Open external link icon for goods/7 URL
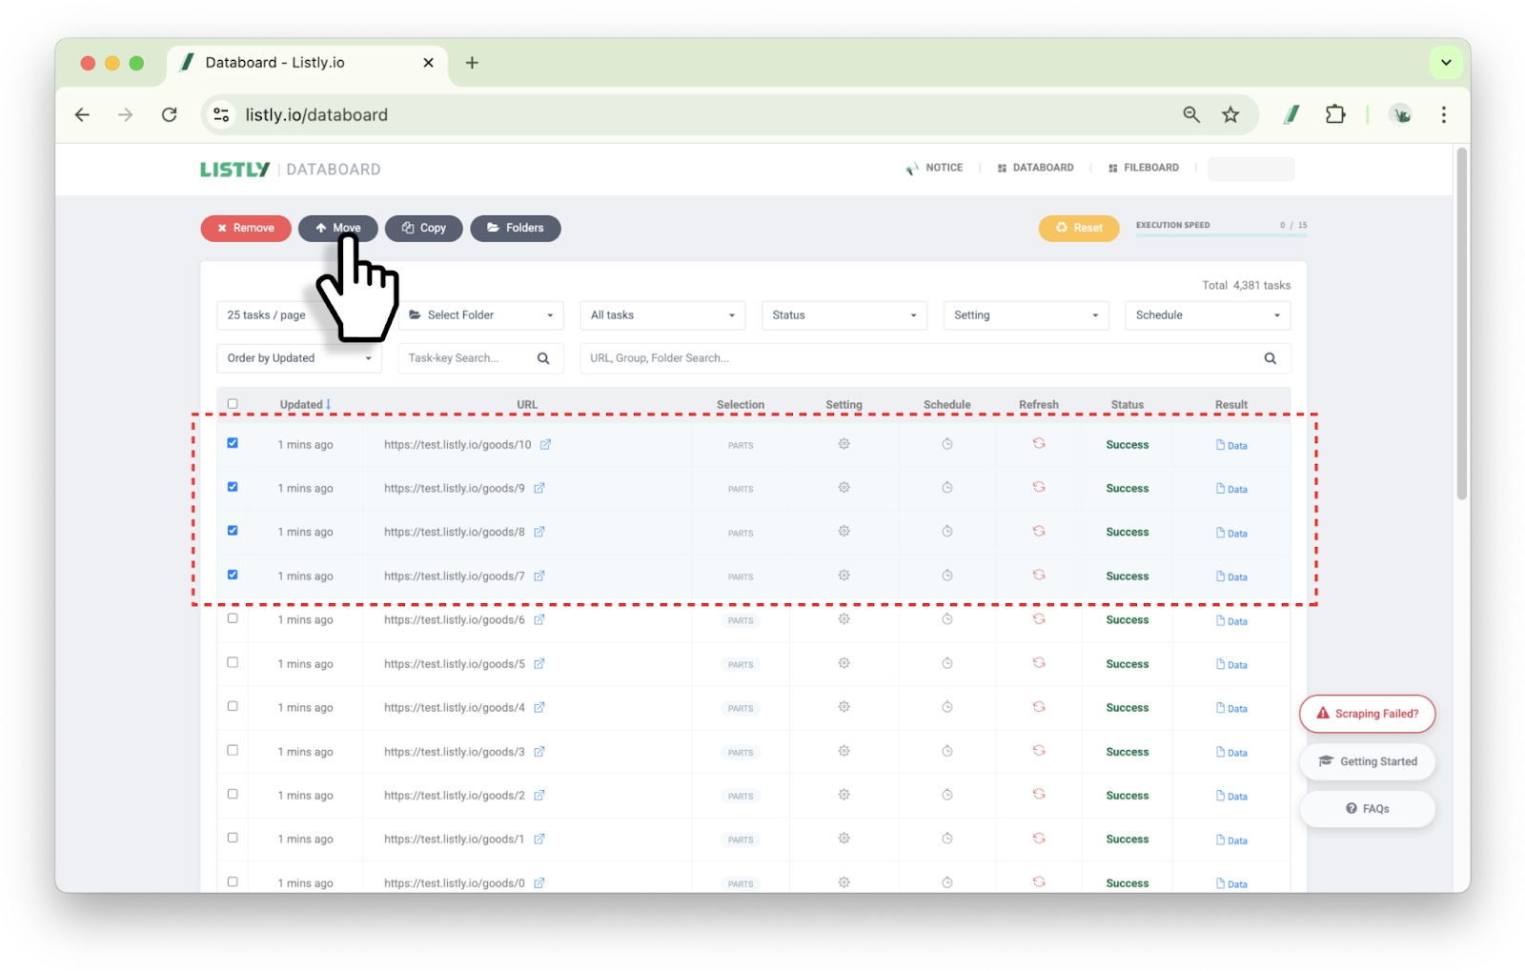Viewport: 1525px width, 971px height. pos(539,577)
